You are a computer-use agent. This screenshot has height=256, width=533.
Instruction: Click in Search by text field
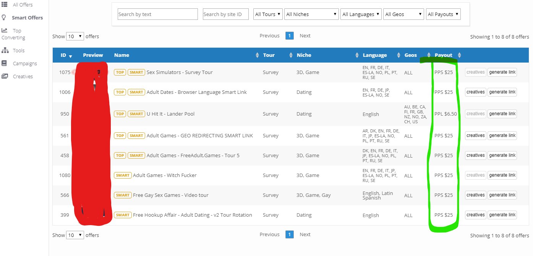point(158,14)
